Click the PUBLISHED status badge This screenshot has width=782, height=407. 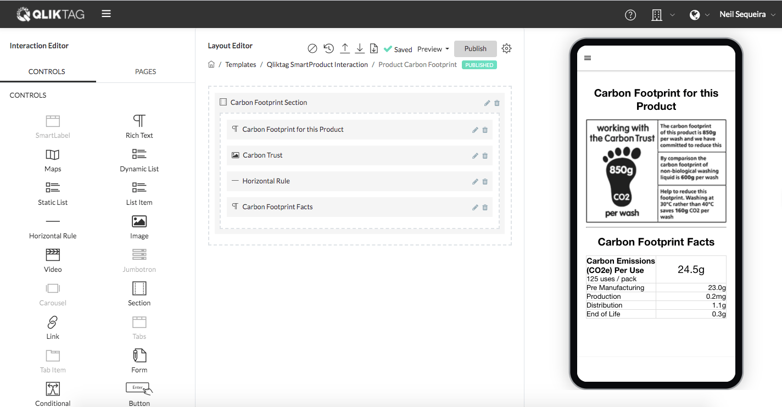pyautogui.click(x=479, y=65)
